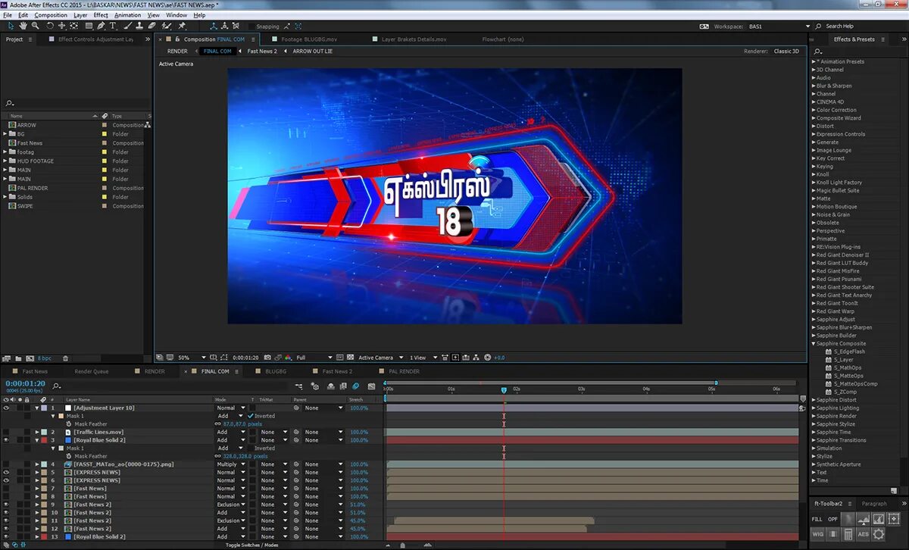Click the WIG button in ft-Toolbar2
This screenshot has width=909, height=550.
(818, 534)
